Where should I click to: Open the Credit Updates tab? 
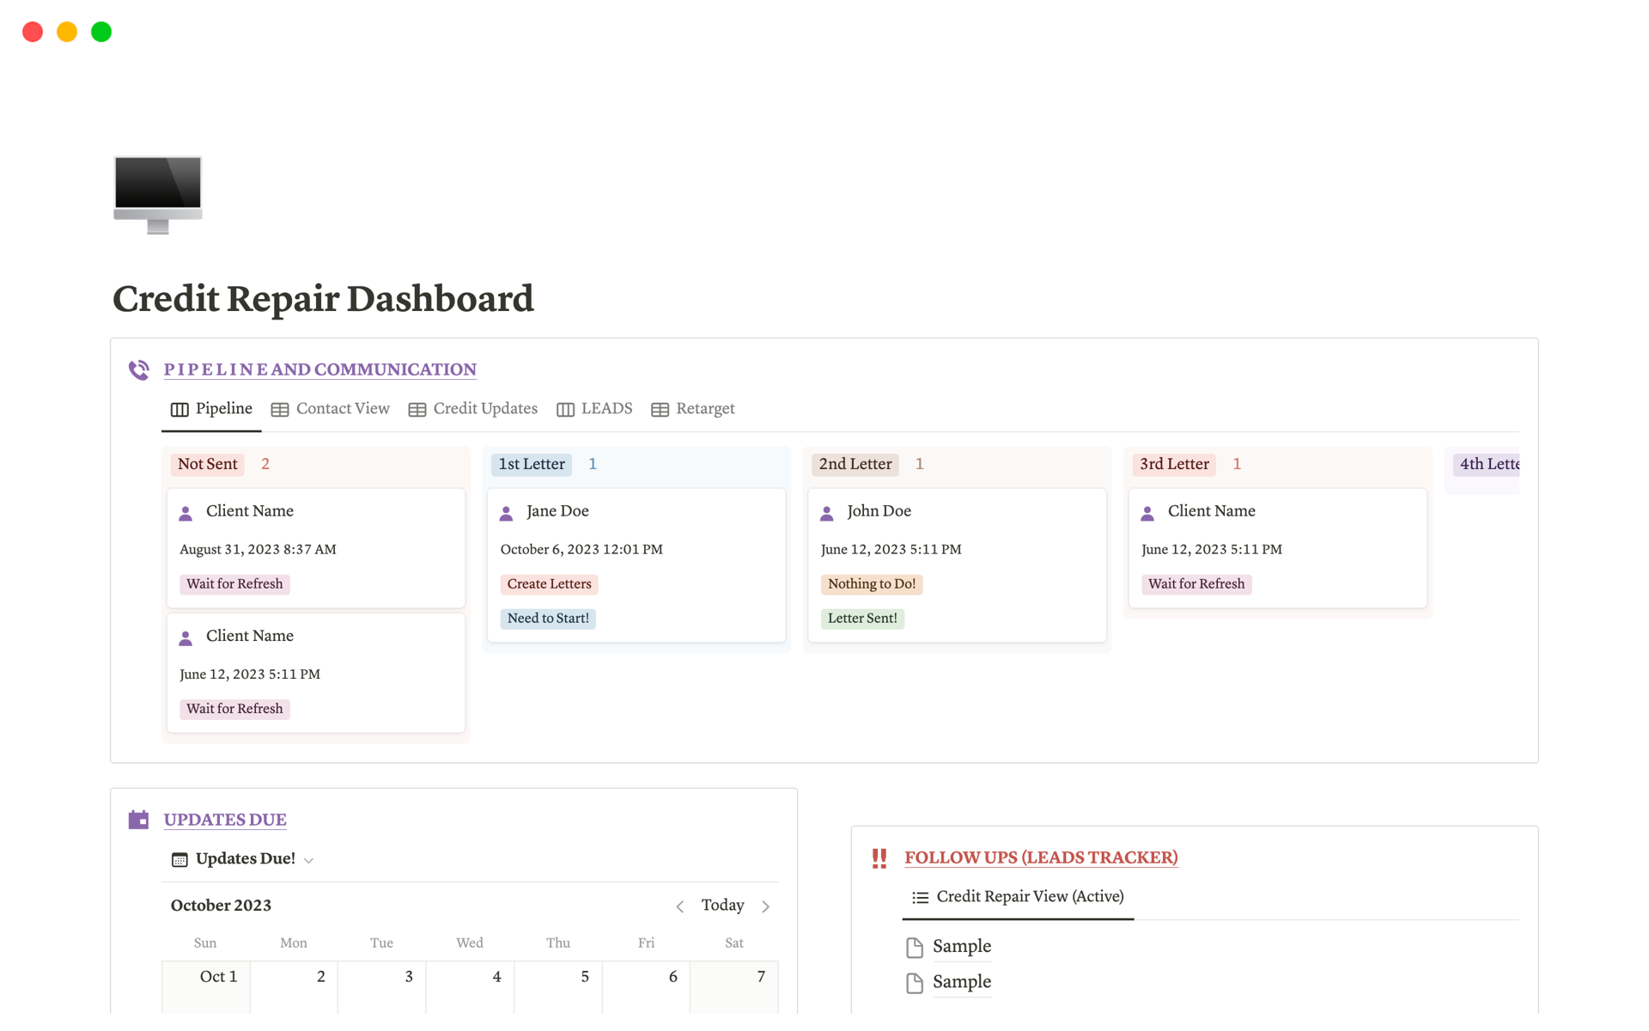click(x=473, y=409)
